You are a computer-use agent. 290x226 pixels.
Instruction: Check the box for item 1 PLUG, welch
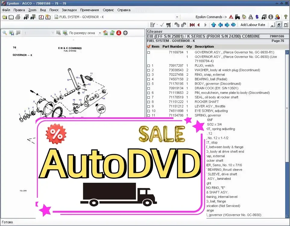148,65
